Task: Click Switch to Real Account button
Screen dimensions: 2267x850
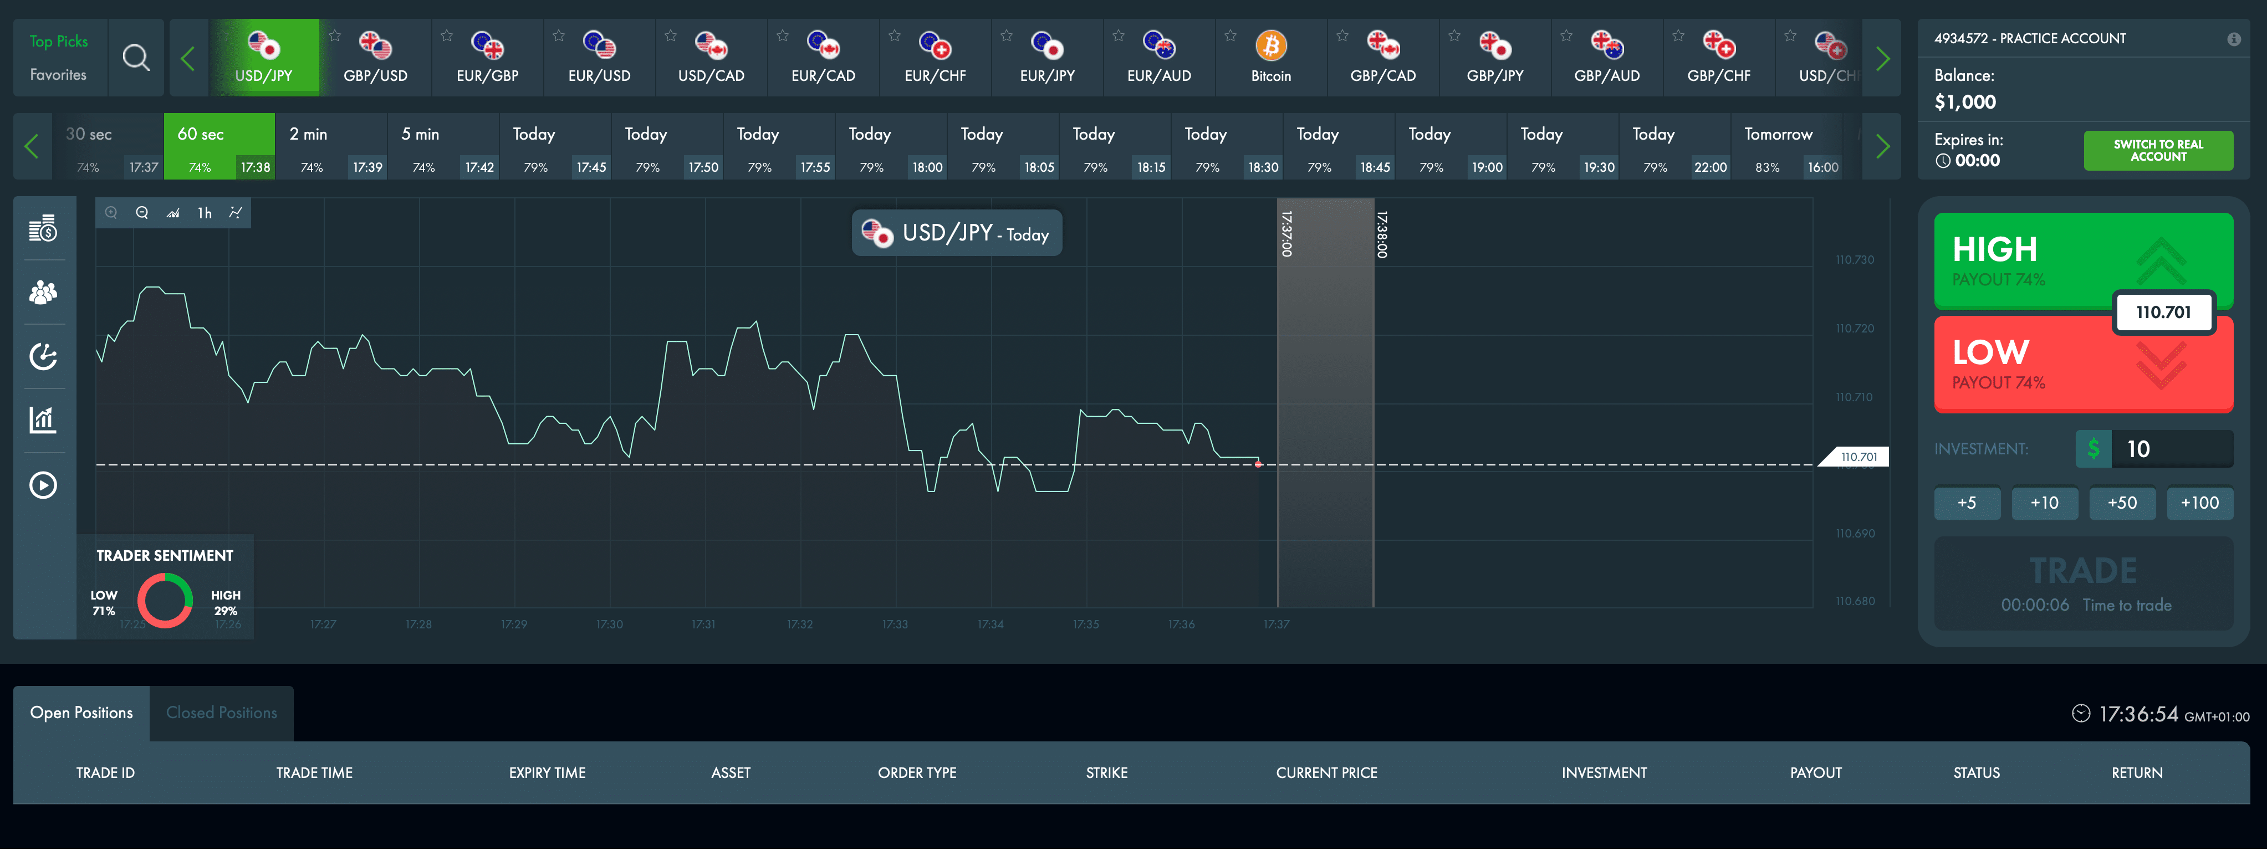Action: 2157,151
